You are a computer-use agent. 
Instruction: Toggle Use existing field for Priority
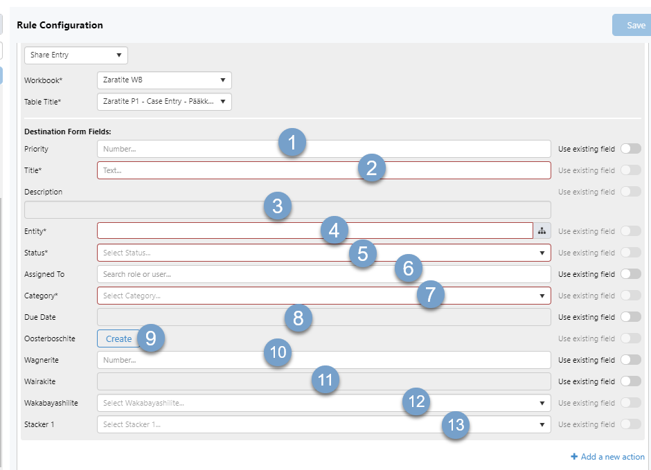[630, 149]
